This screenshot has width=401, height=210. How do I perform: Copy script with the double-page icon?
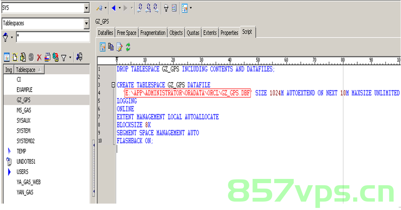tap(111, 47)
